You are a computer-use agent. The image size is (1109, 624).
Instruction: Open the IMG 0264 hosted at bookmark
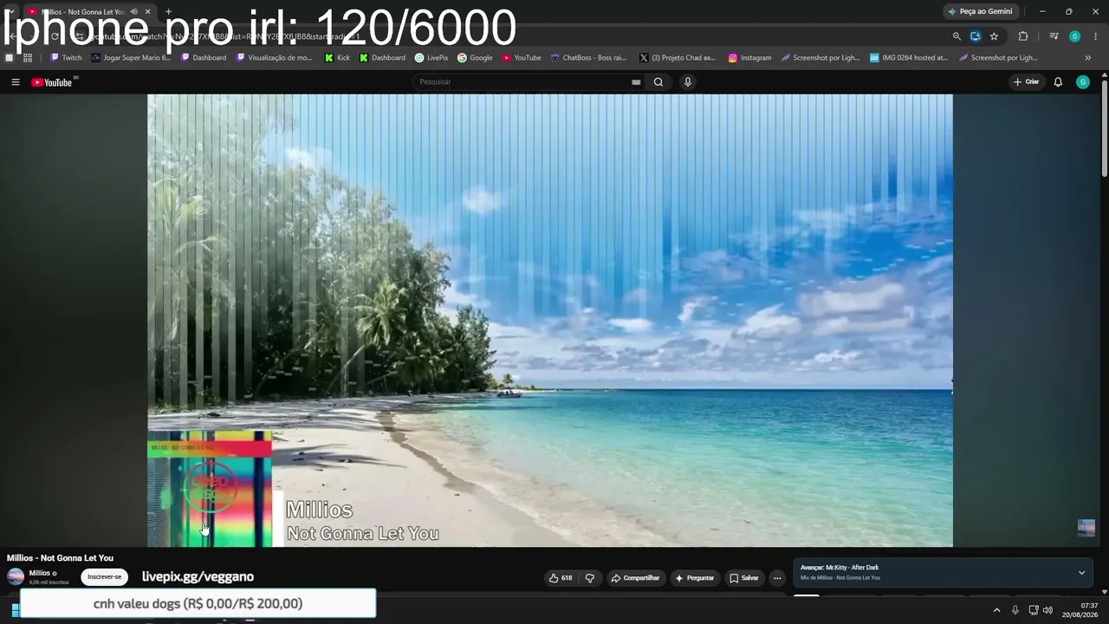(x=909, y=58)
